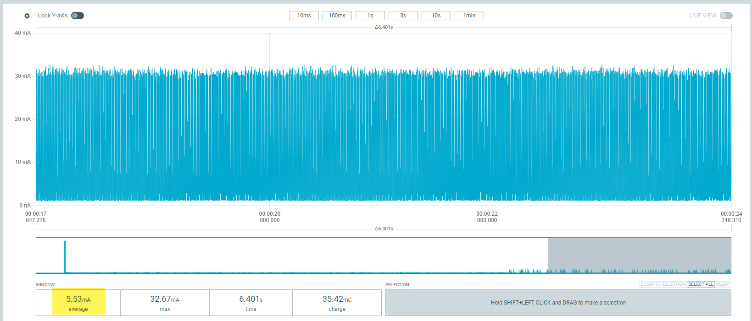This screenshot has height=321, width=752.
Task: Choose the 3s time window
Action: coord(403,16)
